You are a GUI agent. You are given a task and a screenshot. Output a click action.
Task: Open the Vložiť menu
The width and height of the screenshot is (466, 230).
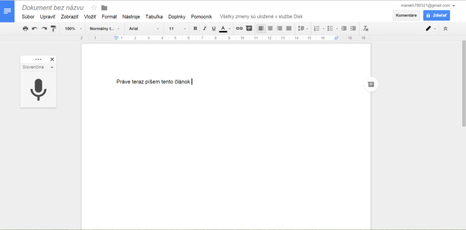(90, 17)
